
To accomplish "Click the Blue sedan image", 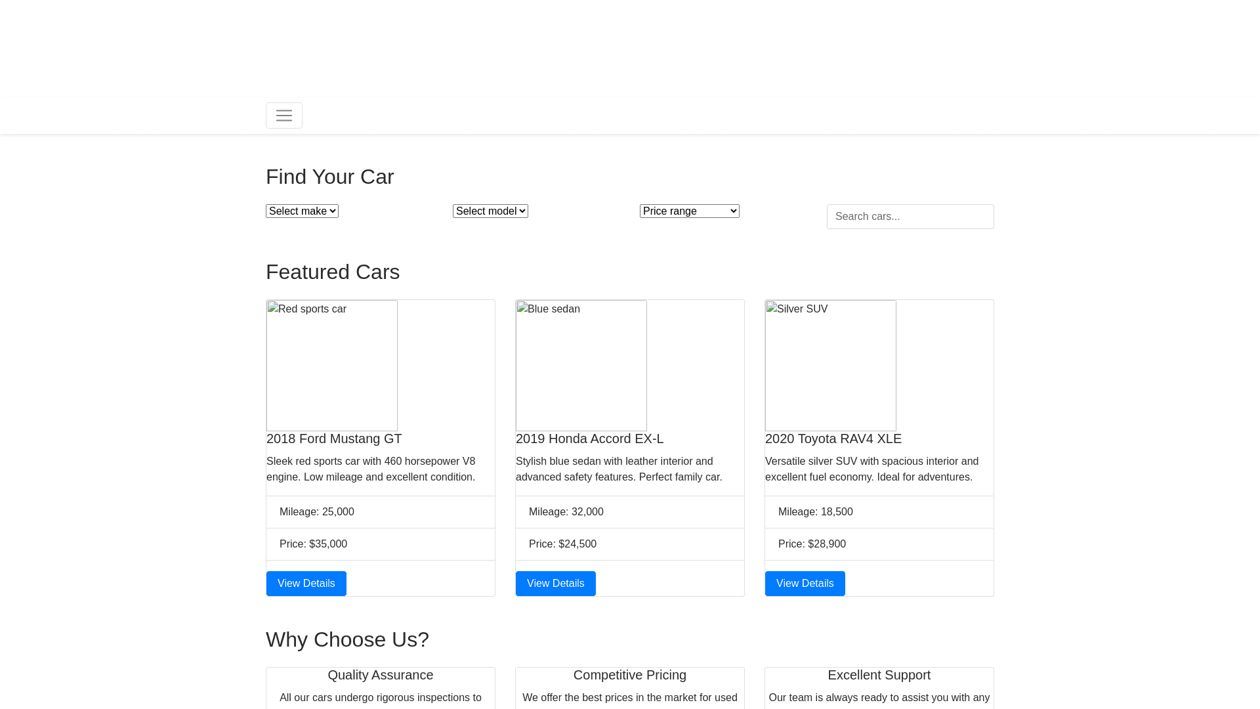I will tap(581, 366).
